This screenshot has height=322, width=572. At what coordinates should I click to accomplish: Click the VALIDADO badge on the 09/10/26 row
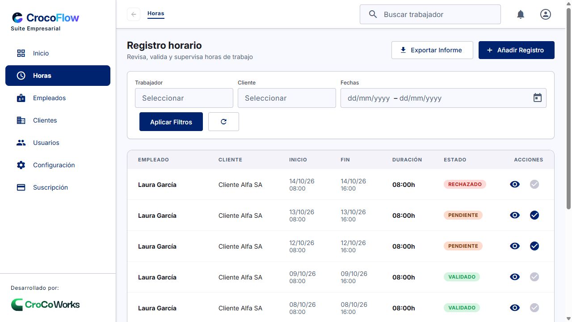click(x=462, y=277)
